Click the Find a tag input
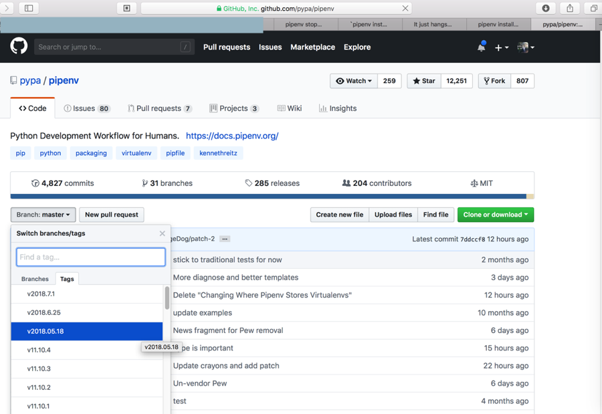 tap(91, 257)
